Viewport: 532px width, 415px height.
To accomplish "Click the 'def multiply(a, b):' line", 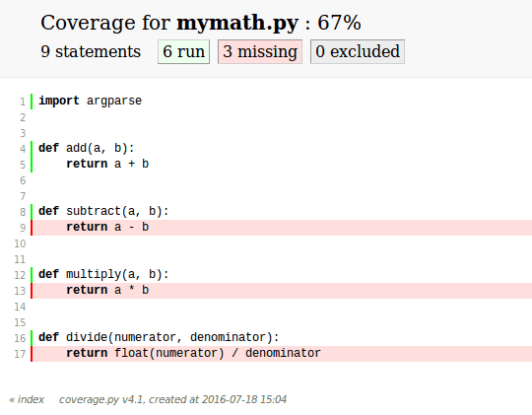I will 103,274.
